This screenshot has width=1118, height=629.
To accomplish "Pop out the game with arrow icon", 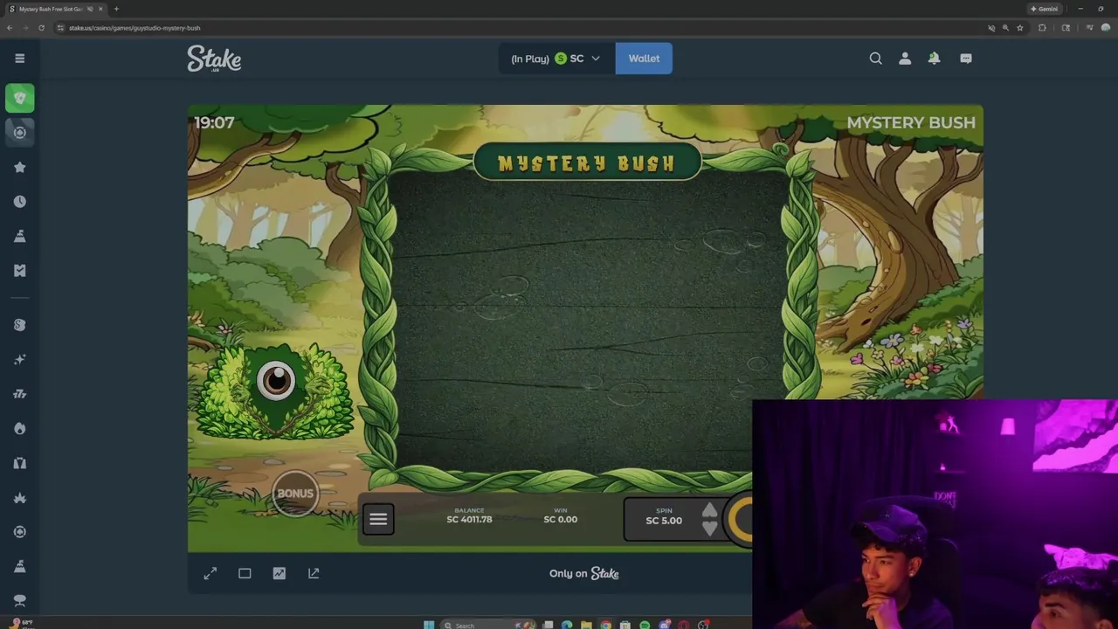I will pyautogui.click(x=314, y=573).
